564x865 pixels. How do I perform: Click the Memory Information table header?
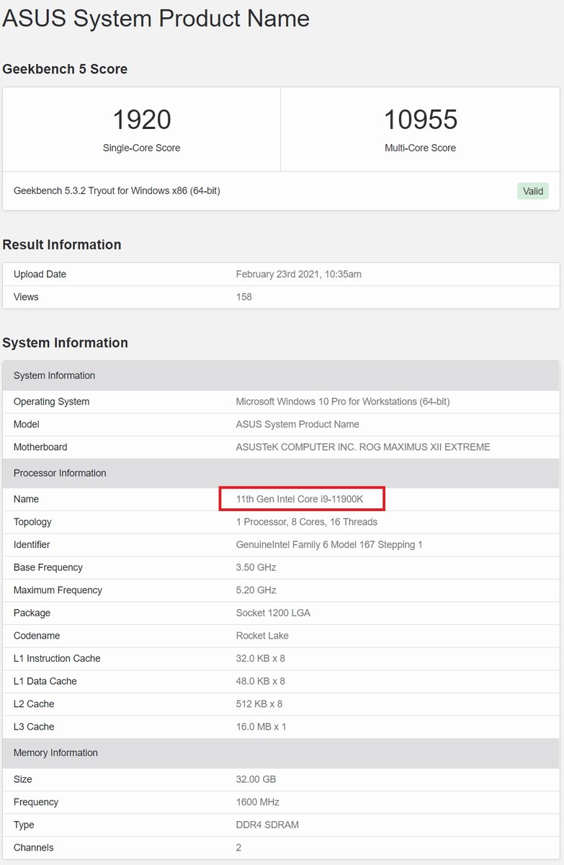tap(281, 753)
